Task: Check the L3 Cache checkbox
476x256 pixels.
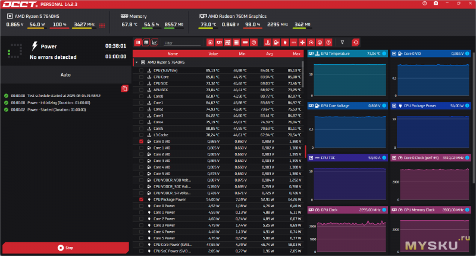Action: [141, 135]
